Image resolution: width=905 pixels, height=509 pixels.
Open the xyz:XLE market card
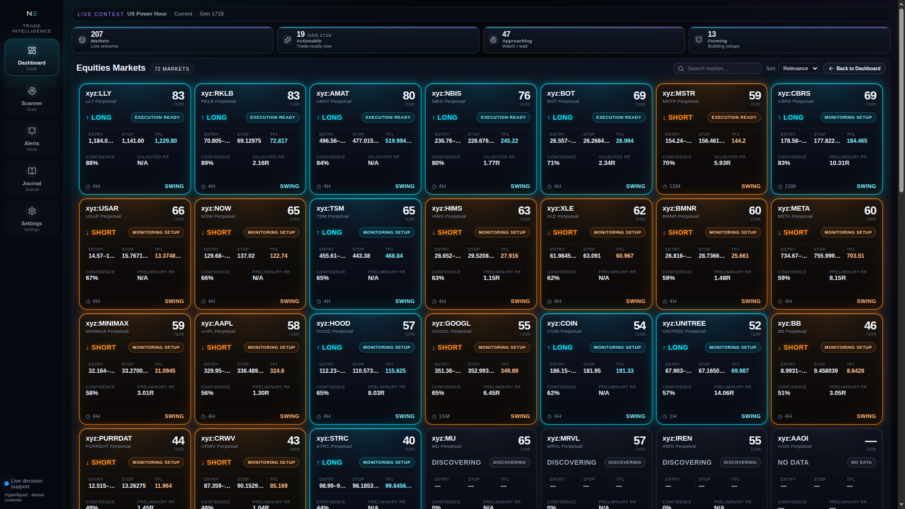click(x=596, y=254)
